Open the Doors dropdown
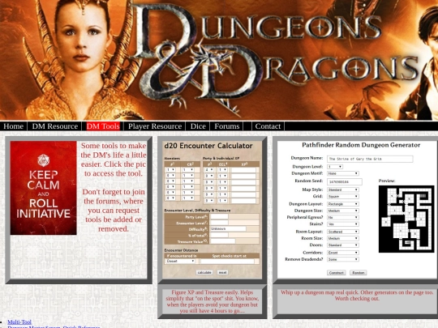This screenshot has width=438, height=328. pos(343,245)
